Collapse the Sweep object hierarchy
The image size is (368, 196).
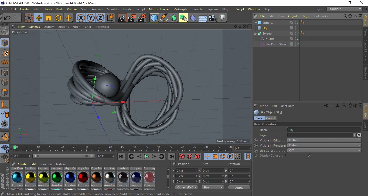click(255, 33)
